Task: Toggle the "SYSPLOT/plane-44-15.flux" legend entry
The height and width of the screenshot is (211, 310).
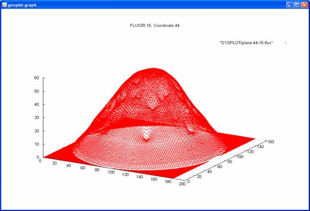Action: [x=246, y=42]
